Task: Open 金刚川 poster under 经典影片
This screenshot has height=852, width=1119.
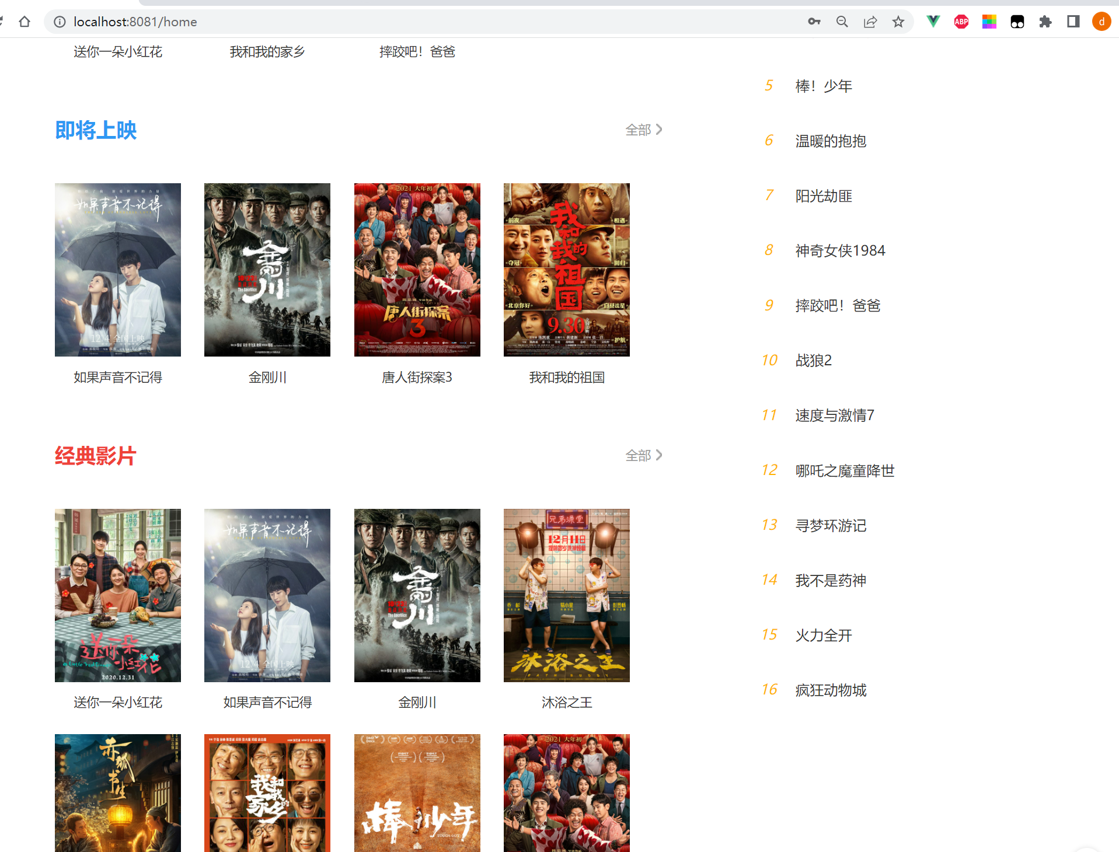Action: 417,595
